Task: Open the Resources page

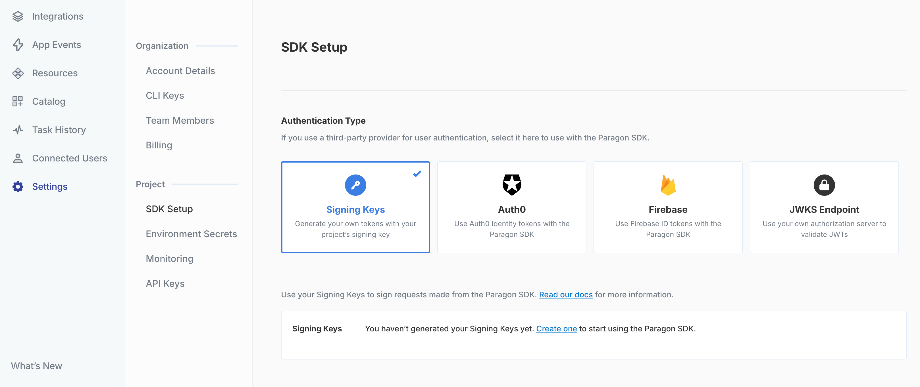Action: click(x=55, y=73)
